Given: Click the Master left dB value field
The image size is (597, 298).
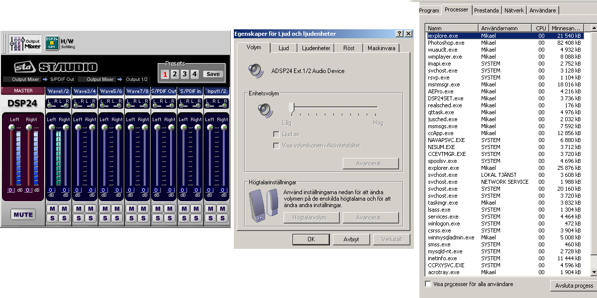Looking at the screenshot, I should click(x=11, y=190).
